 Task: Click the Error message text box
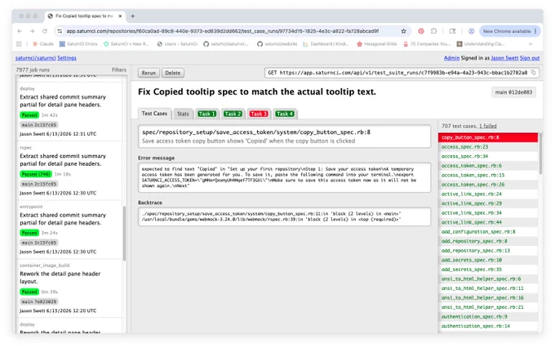click(x=284, y=177)
